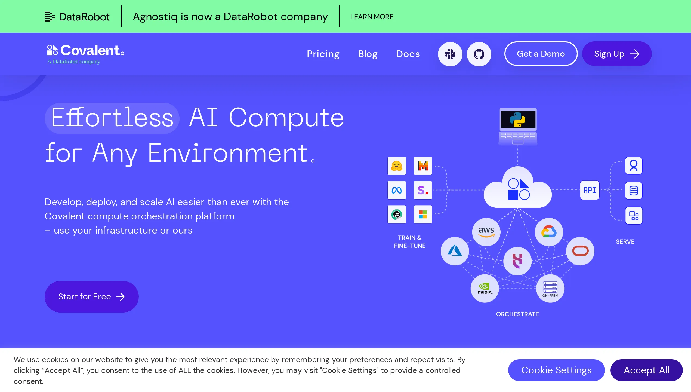Click the Mistral AI icon

click(x=423, y=166)
